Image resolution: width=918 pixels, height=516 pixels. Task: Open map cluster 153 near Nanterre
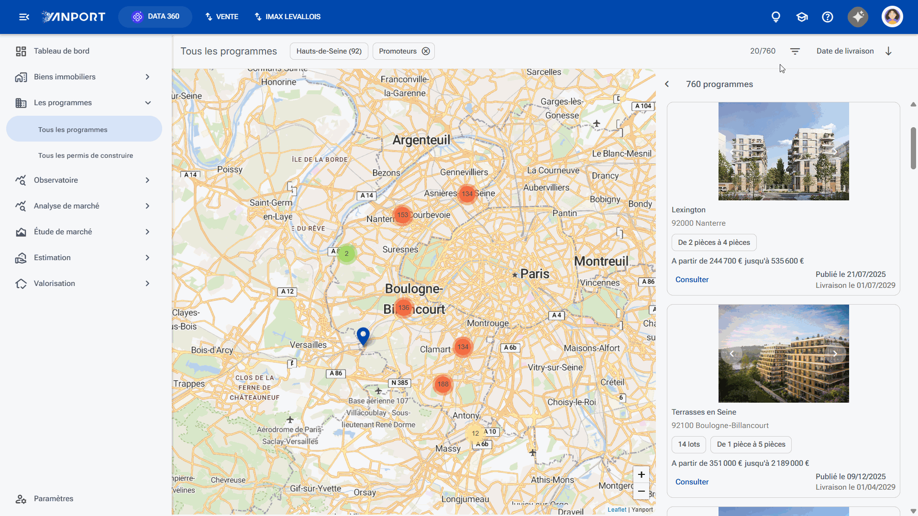[402, 215]
